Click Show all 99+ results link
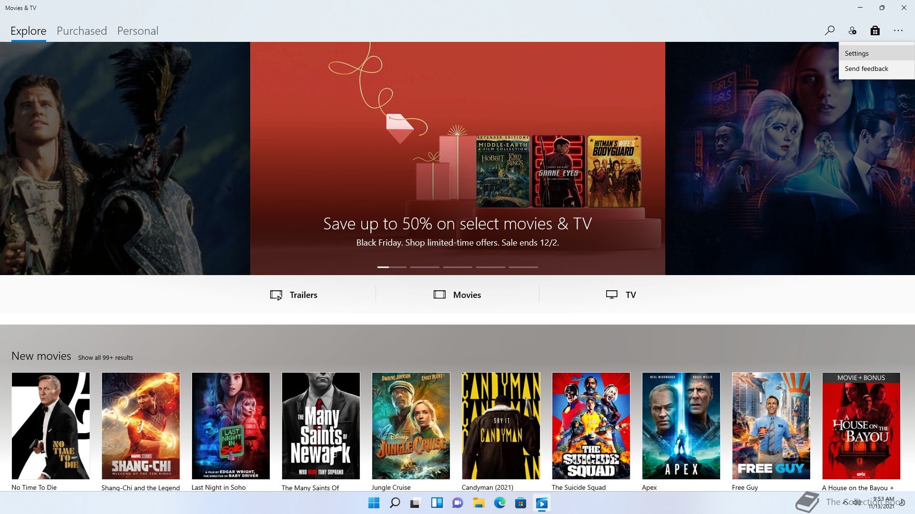This screenshot has height=514, width=915. pyautogui.click(x=105, y=357)
